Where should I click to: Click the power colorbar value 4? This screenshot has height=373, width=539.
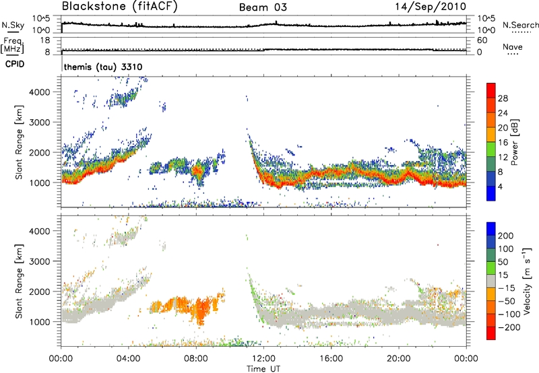click(500, 186)
